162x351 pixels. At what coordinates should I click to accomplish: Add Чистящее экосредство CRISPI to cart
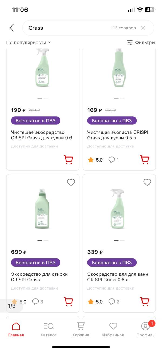[68, 160]
